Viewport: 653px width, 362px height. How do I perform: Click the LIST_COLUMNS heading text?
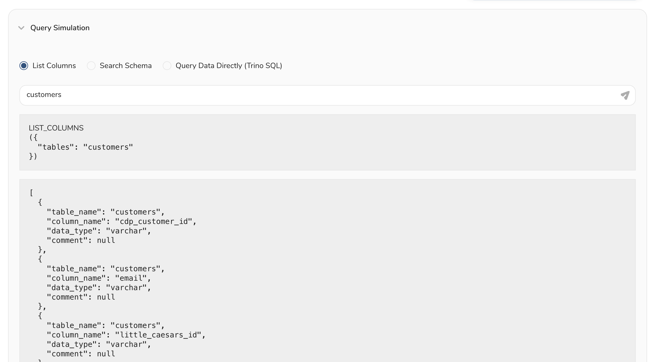[x=56, y=128]
